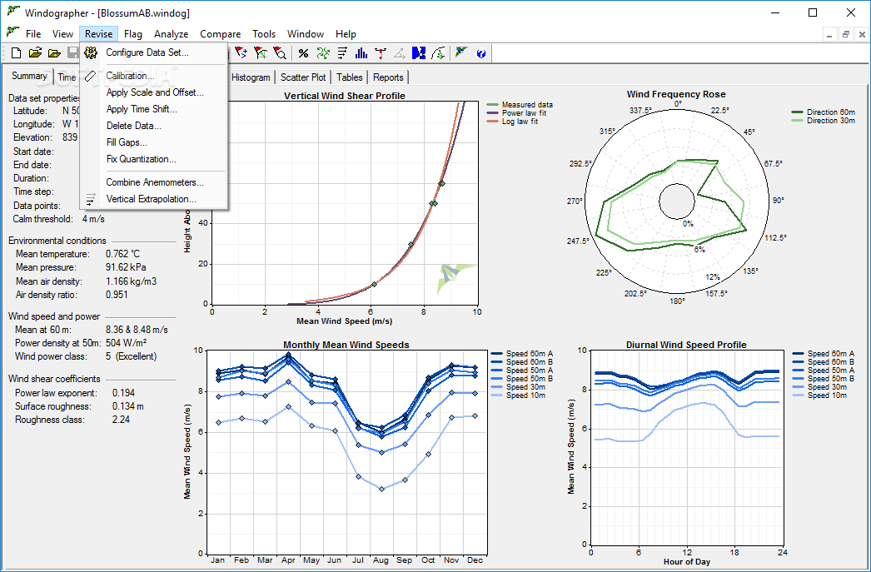Click the Measured data legend swatch

click(492, 104)
